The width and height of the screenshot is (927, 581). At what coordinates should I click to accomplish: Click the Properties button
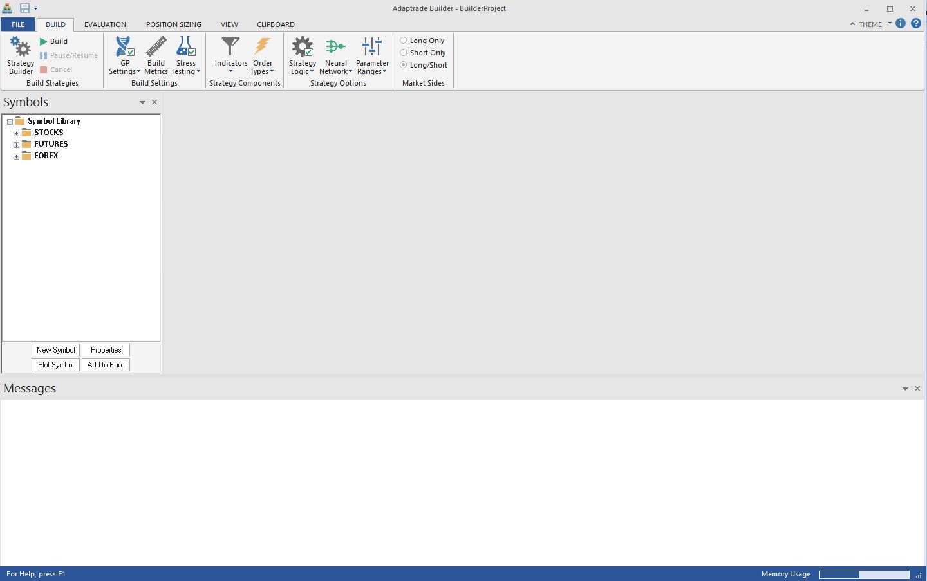(106, 350)
